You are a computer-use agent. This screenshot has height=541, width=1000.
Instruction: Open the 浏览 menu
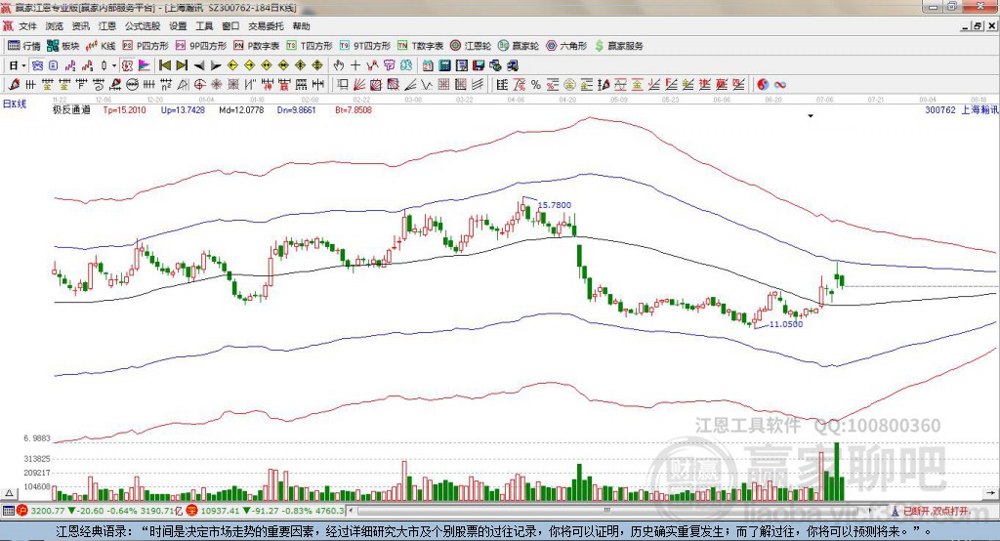(55, 26)
